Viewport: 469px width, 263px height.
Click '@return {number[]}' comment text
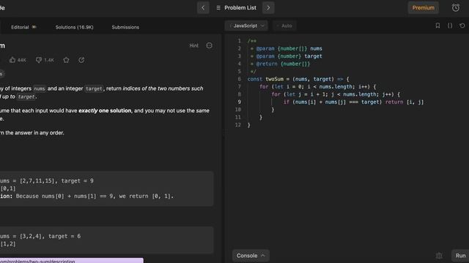click(x=283, y=64)
